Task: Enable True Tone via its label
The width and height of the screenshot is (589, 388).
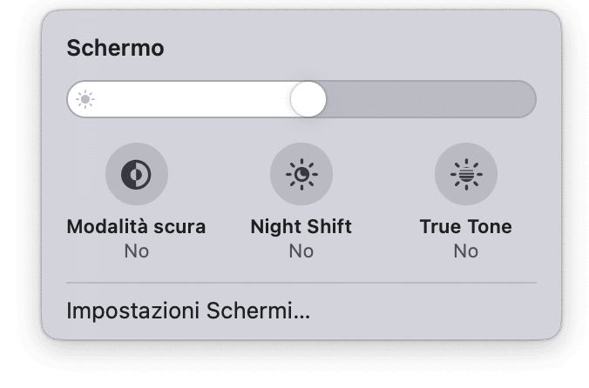Action: pyautogui.click(x=466, y=227)
